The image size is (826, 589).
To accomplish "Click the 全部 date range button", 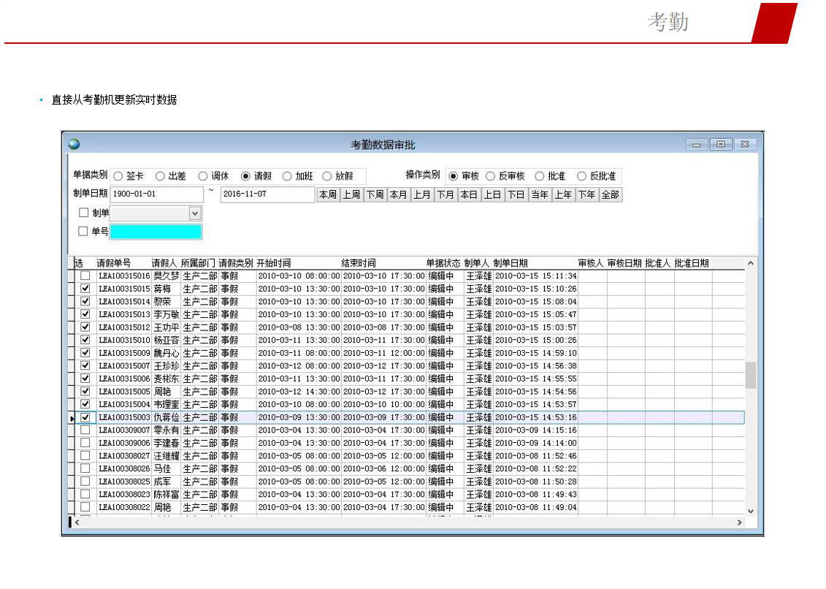I will point(610,194).
